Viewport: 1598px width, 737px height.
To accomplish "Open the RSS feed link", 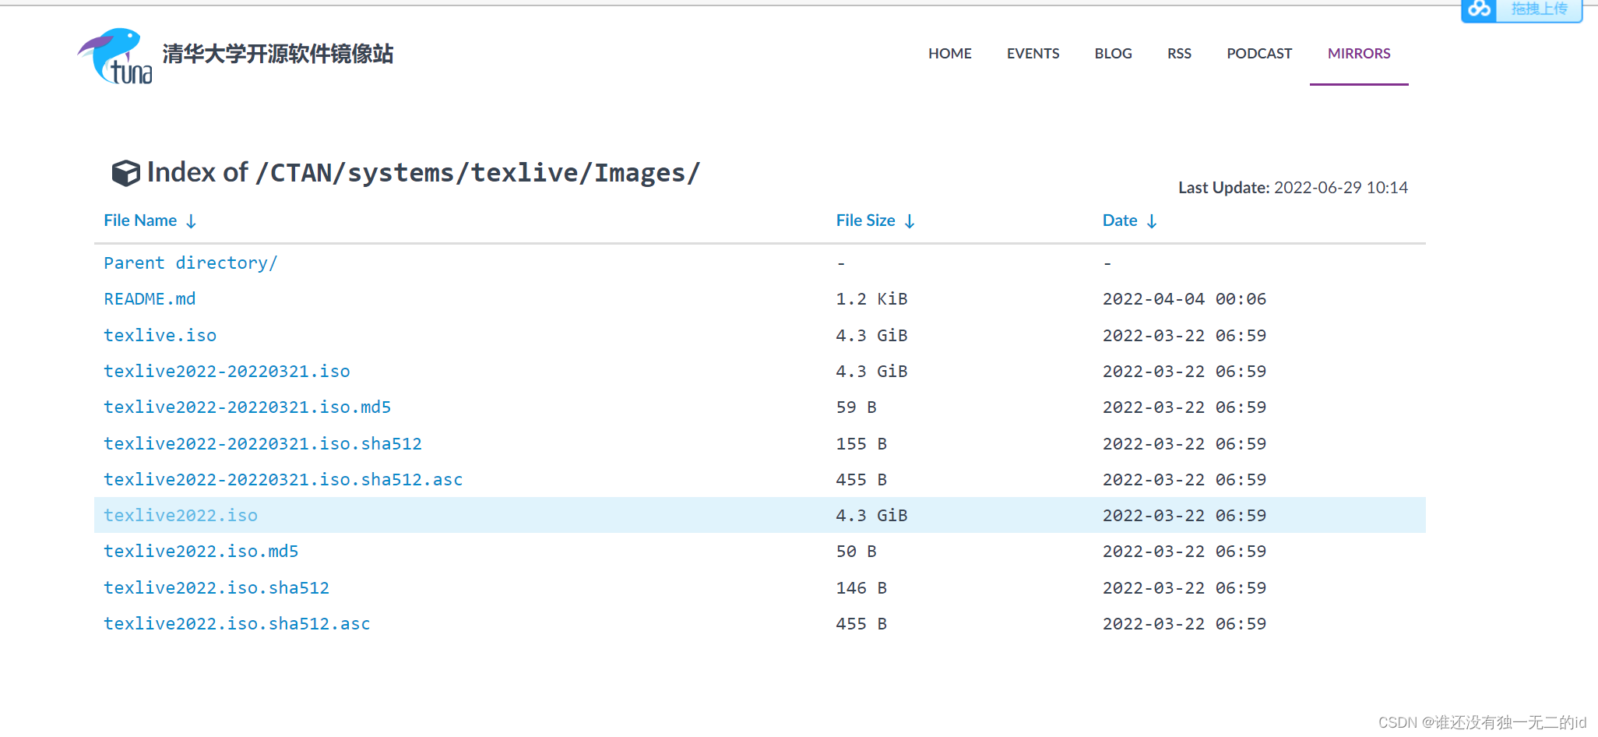I will (x=1179, y=54).
